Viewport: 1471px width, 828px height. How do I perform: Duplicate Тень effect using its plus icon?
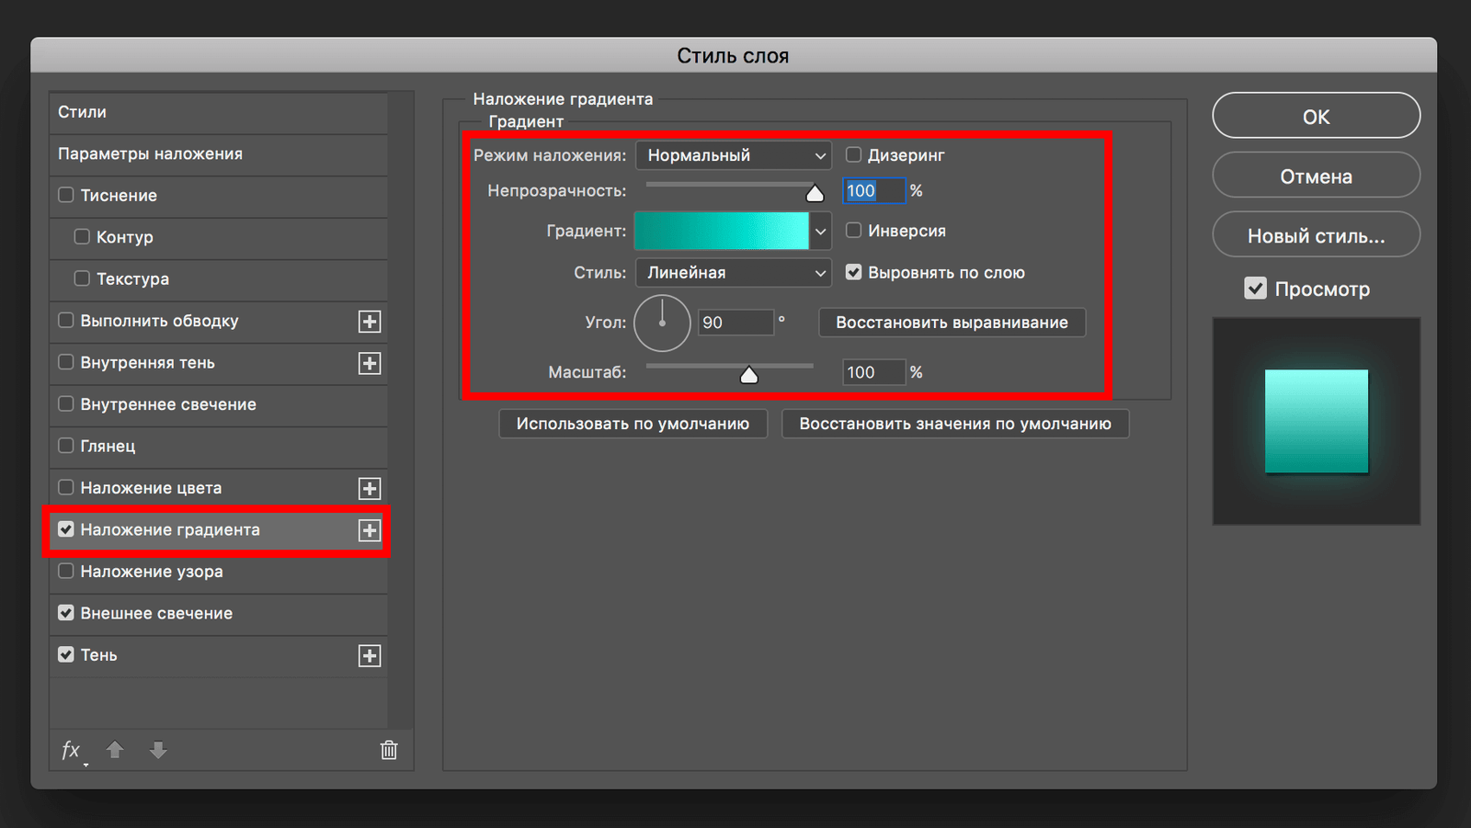pyautogui.click(x=370, y=656)
